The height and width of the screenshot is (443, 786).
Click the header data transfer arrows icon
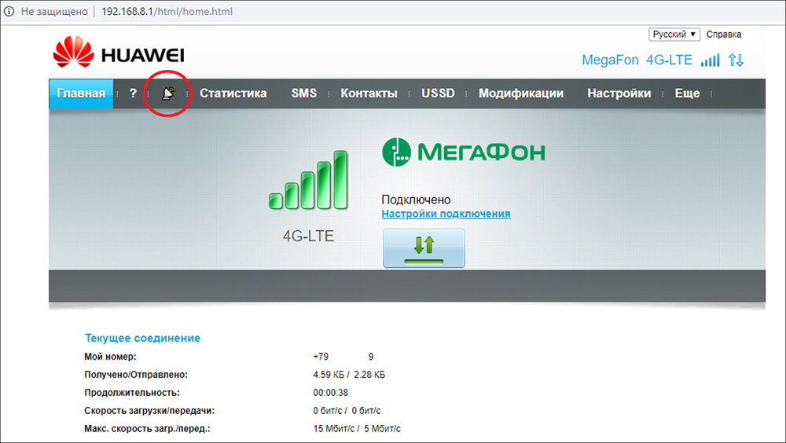tap(736, 60)
